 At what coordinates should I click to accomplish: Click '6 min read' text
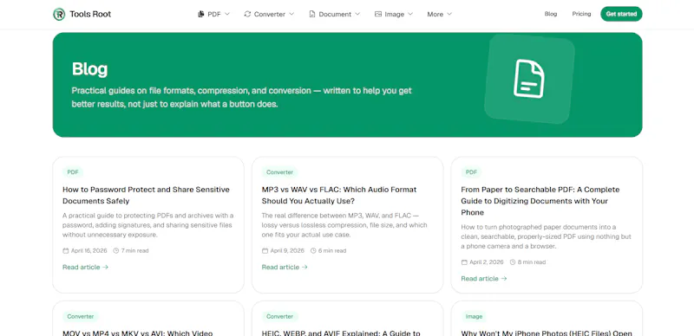click(332, 250)
